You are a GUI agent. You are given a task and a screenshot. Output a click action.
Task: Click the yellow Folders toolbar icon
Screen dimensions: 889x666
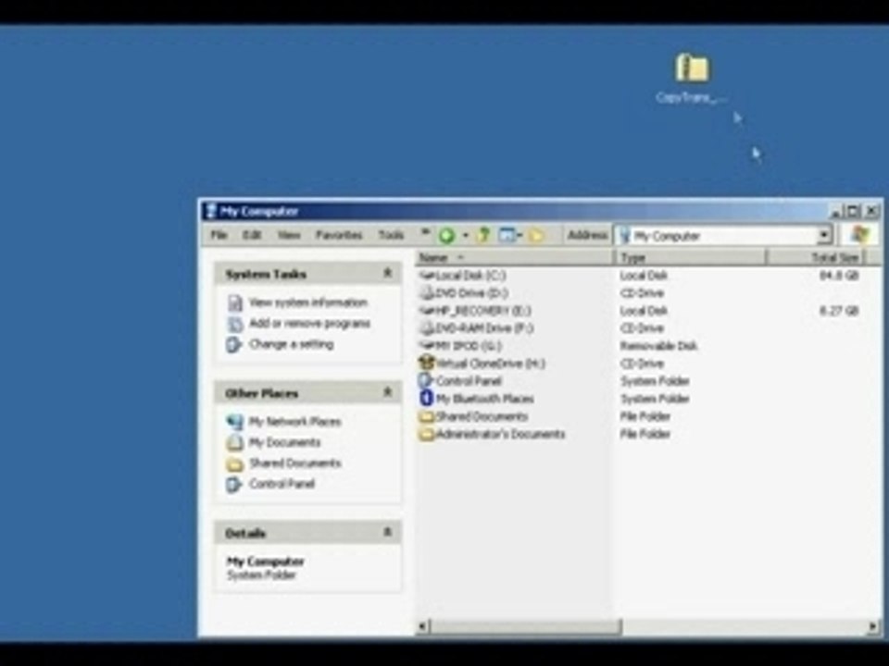[x=536, y=236]
